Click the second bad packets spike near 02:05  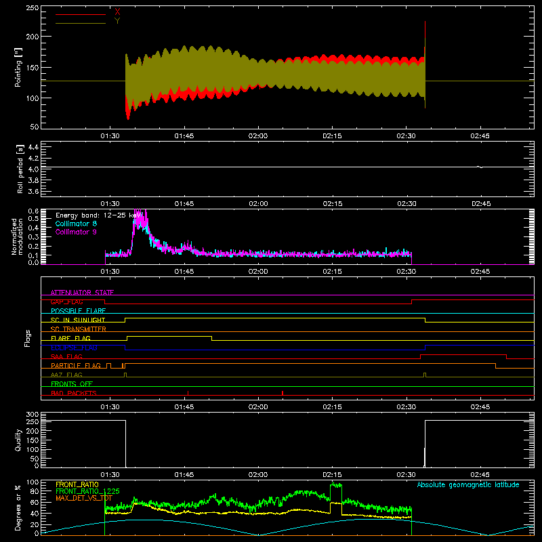(283, 393)
